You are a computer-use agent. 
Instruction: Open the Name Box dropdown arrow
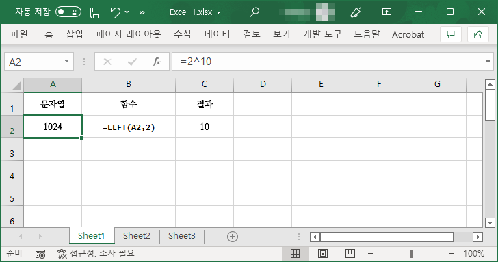pos(67,62)
